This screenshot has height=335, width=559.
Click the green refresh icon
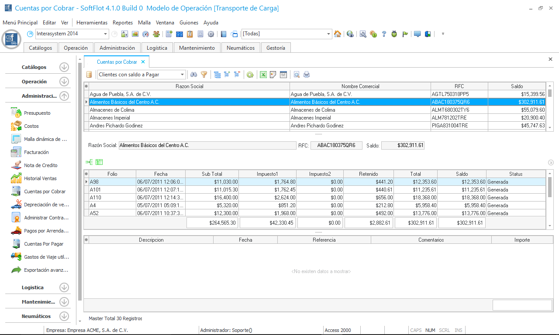[250, 75]
